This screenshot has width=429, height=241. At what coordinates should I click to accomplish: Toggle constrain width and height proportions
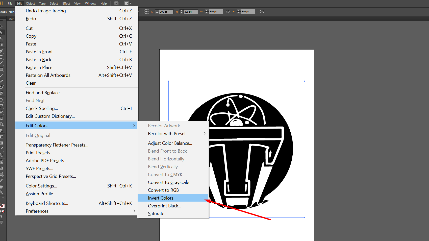coord(228,12)
